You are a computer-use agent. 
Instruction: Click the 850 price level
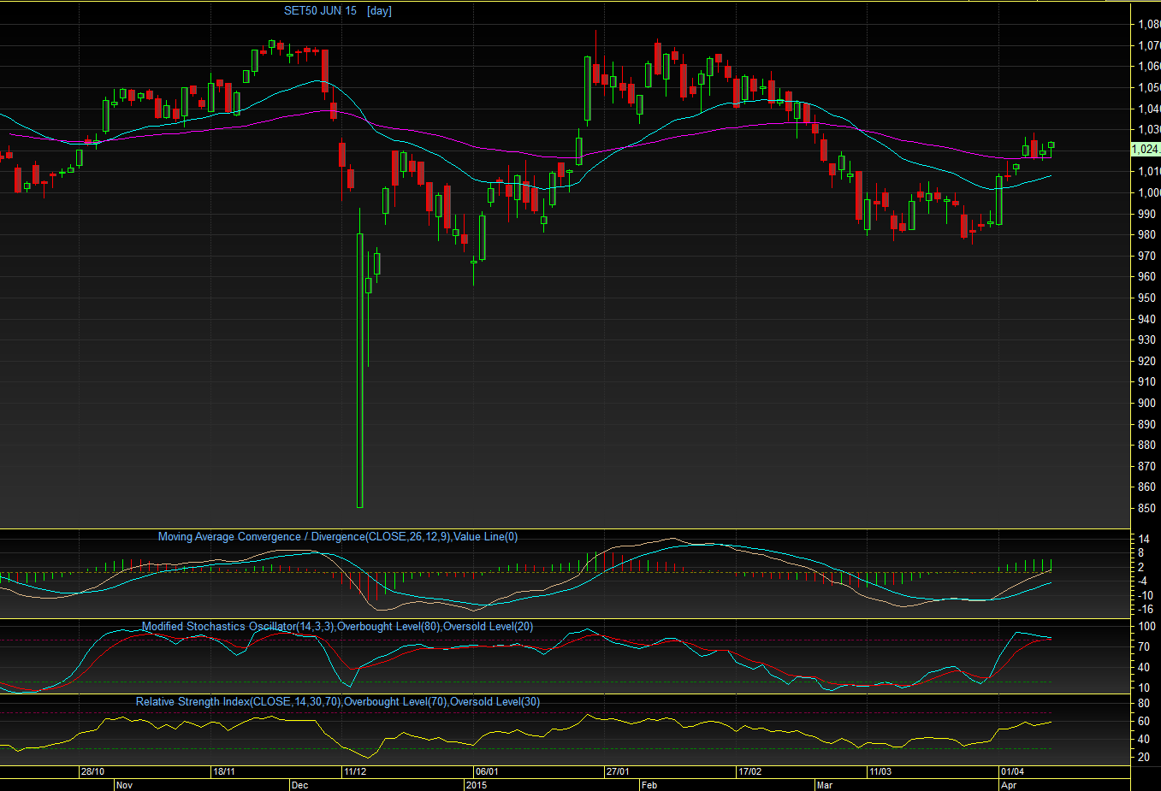tap(1146, 509)
